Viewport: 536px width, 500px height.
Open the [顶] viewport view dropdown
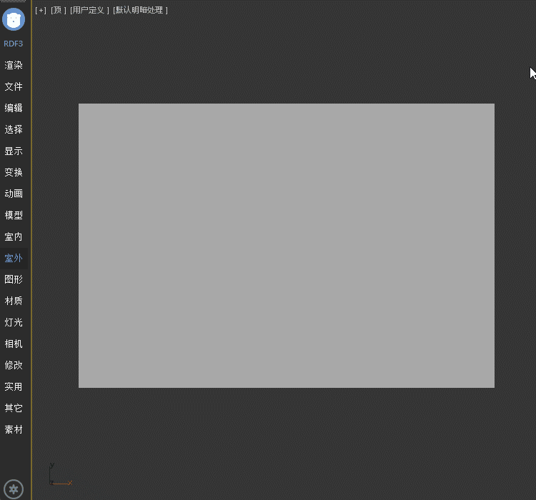click(x=59, y=10)
